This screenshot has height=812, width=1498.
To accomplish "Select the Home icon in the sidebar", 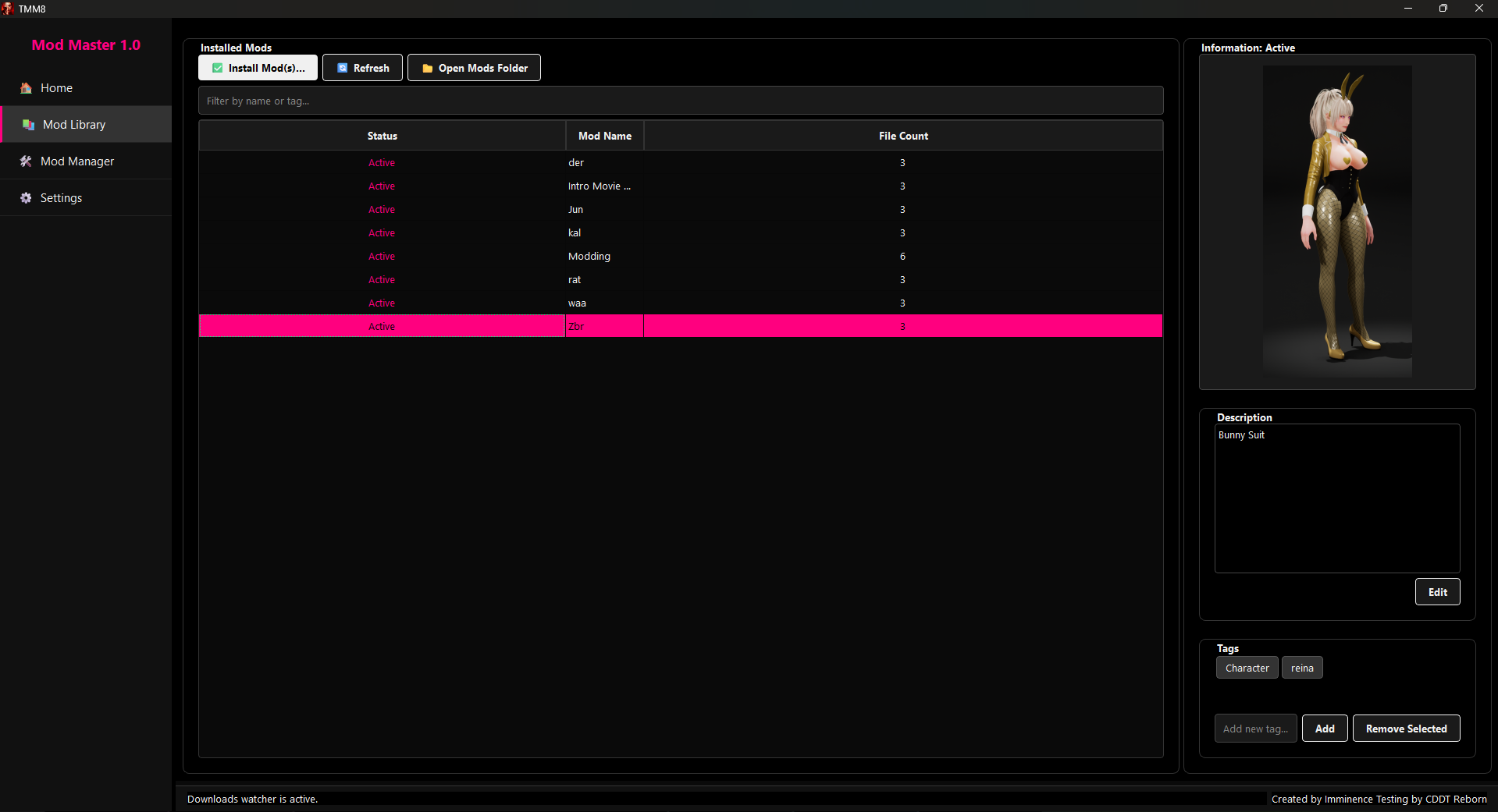I will coord(26,87).
